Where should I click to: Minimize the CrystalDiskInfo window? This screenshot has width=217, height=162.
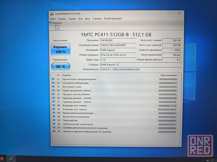tap(161, 13)
